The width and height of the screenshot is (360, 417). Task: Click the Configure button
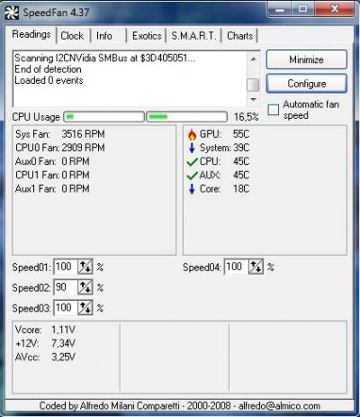pyautogui.click(x=307, y=84)
